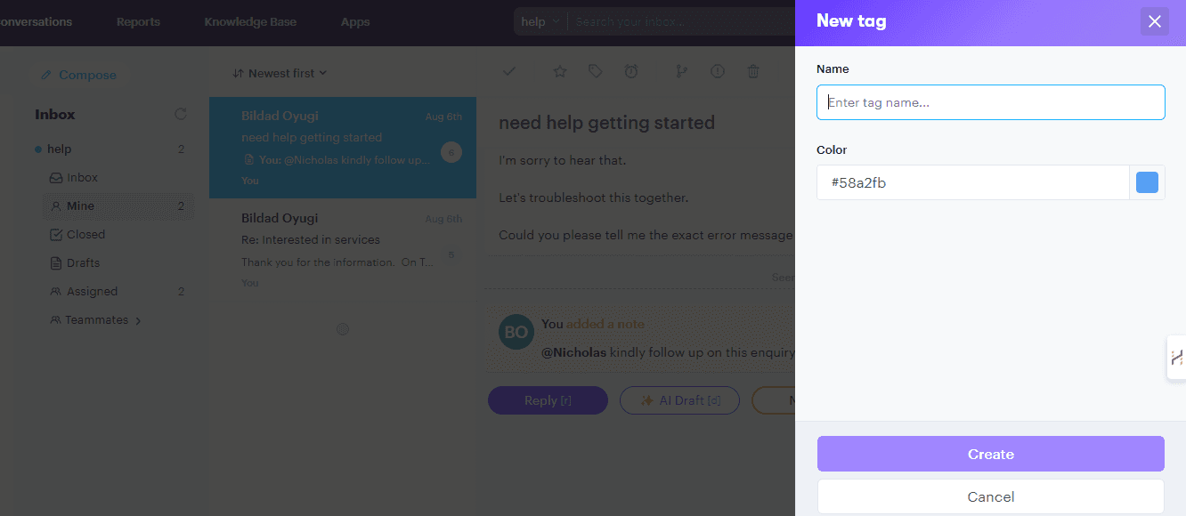This screenshot has width=1186, height=516.
Task: Expand the help filter in the search bar
Action: 540,20
